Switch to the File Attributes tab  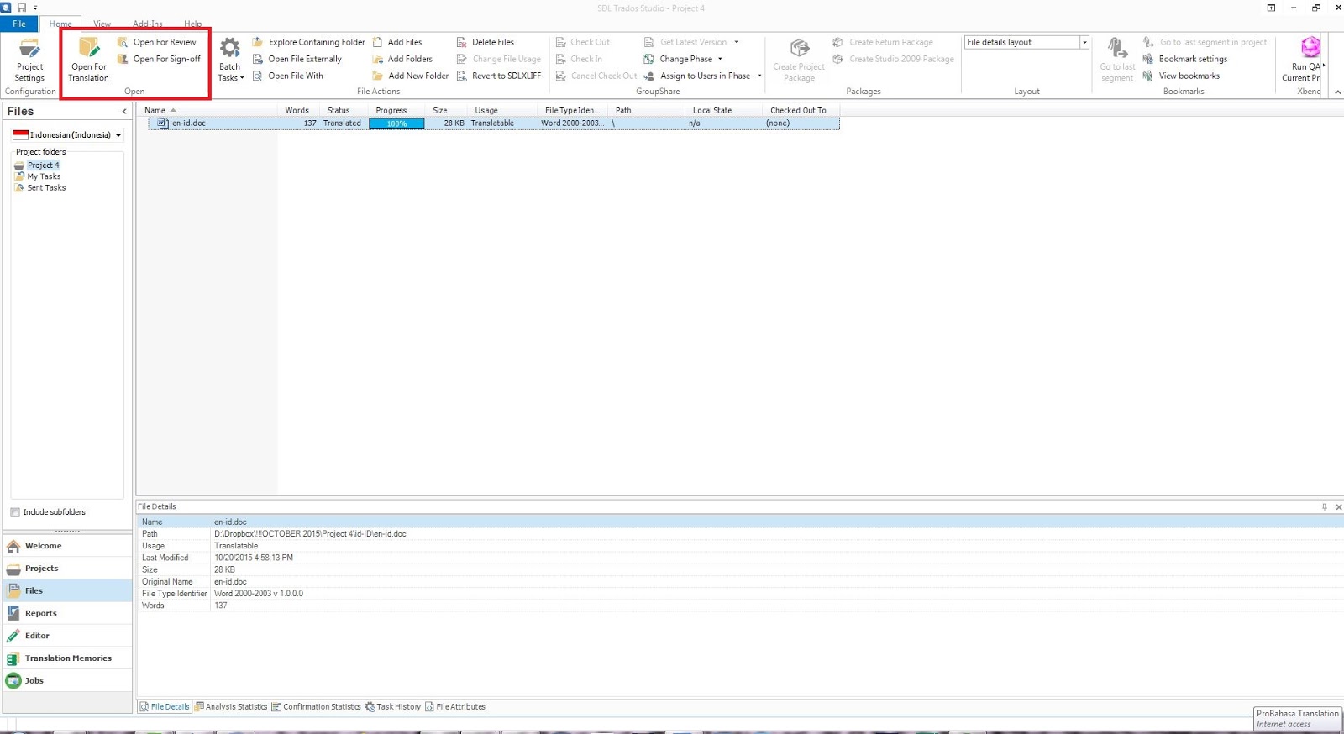click(455, 707)
